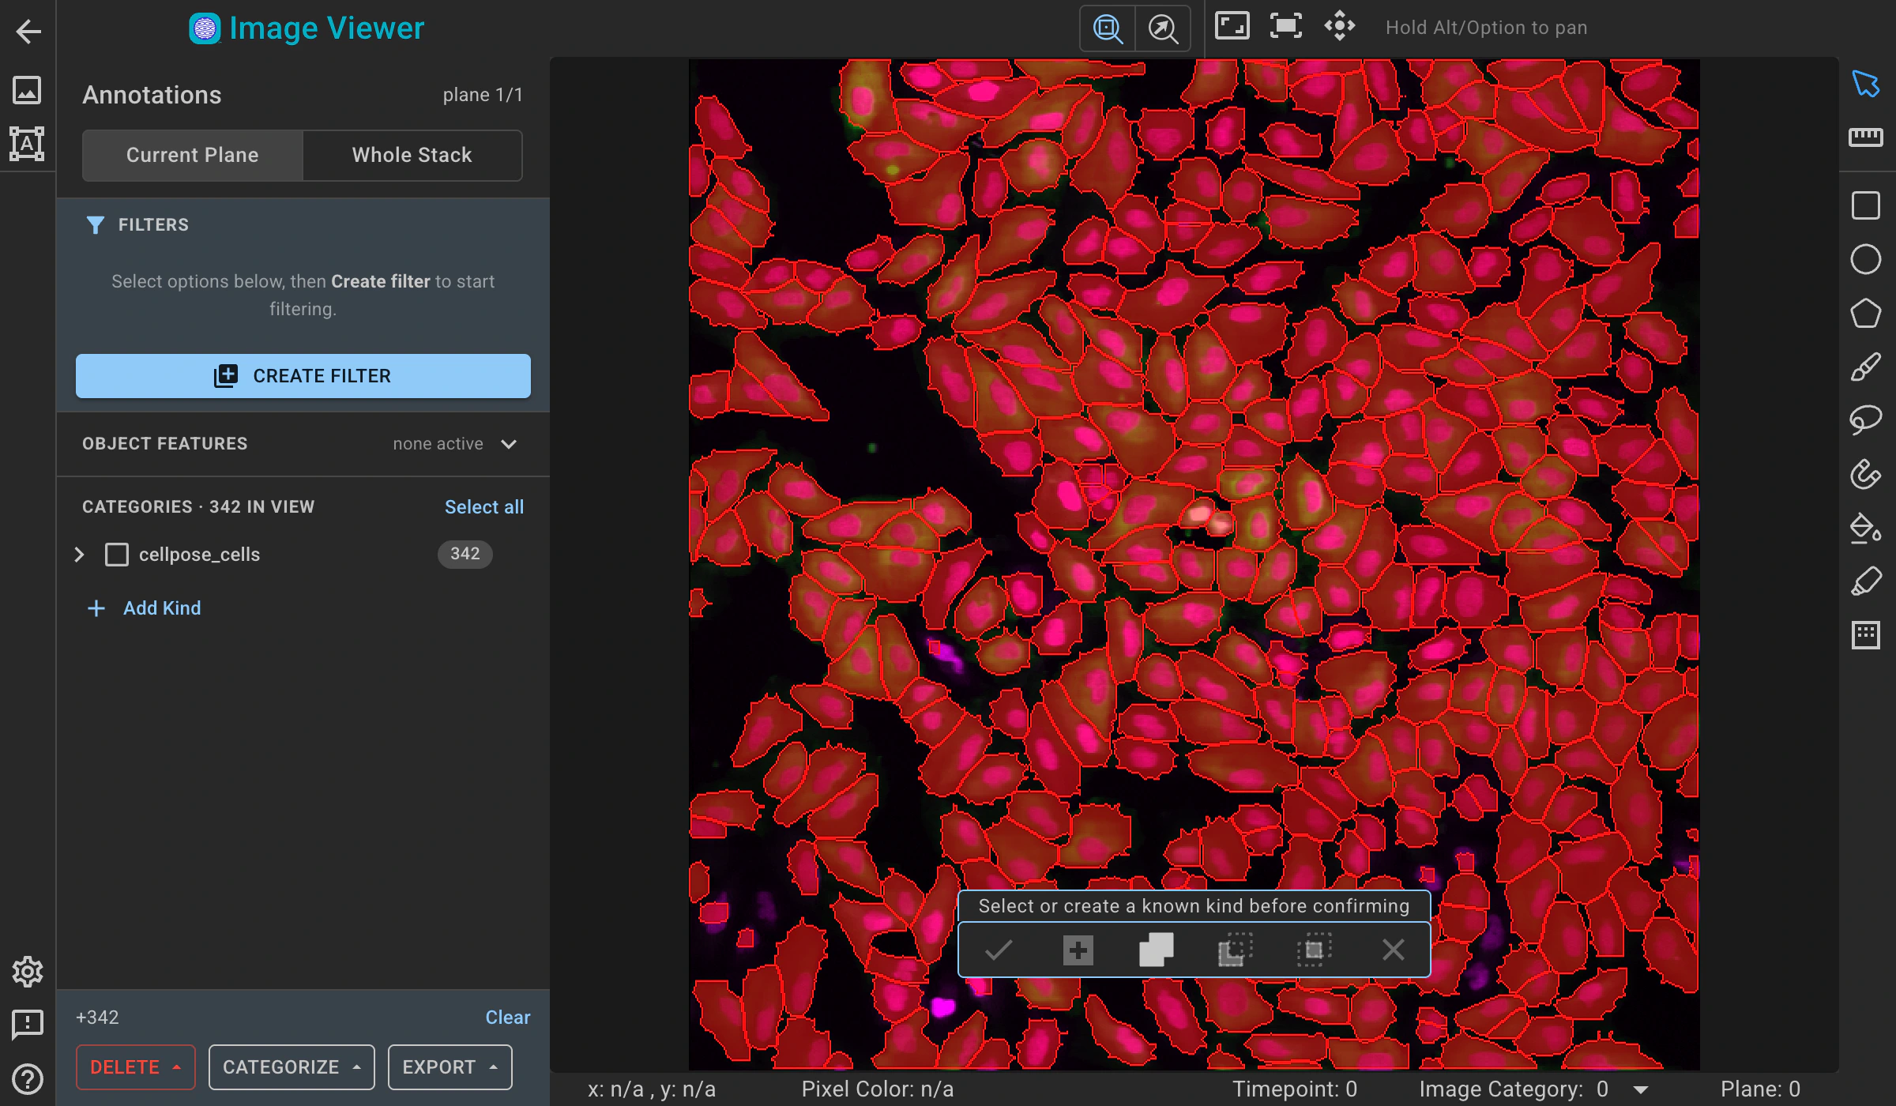Expand the Object Features section
Viewport: 1896px width, 1106px height.
pos(509,444)
